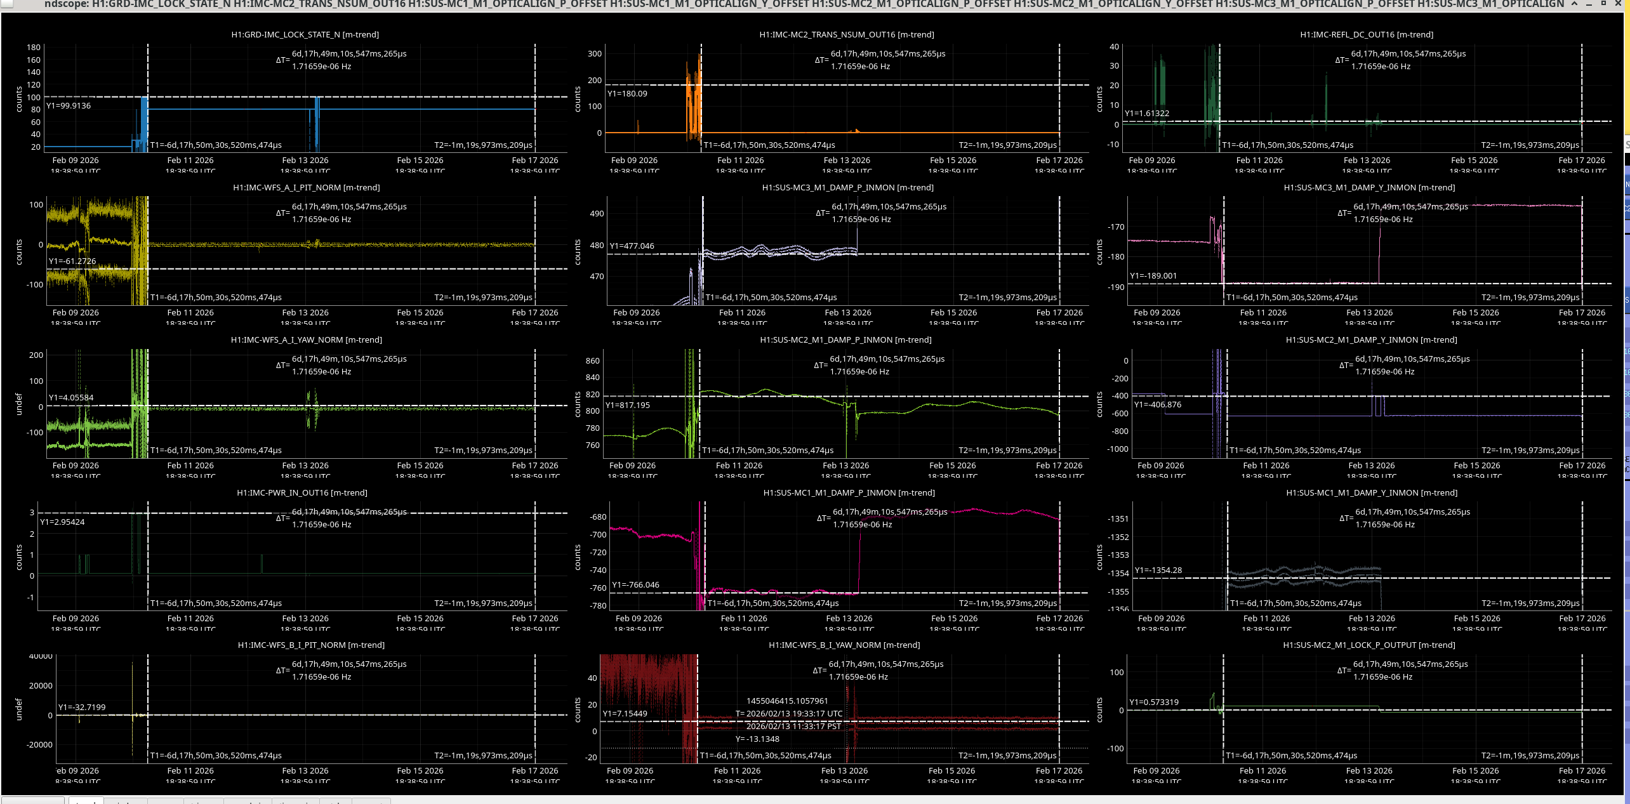Maximize the ndscope window
The width and height of the screenshot is (1630, 804).
click(1603, 4)
